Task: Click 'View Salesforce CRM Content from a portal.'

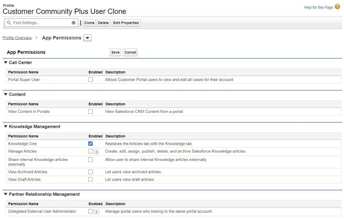Action: pos(145,112)
